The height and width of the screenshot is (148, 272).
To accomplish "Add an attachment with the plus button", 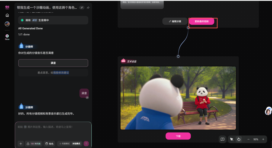I will (21, 144).
